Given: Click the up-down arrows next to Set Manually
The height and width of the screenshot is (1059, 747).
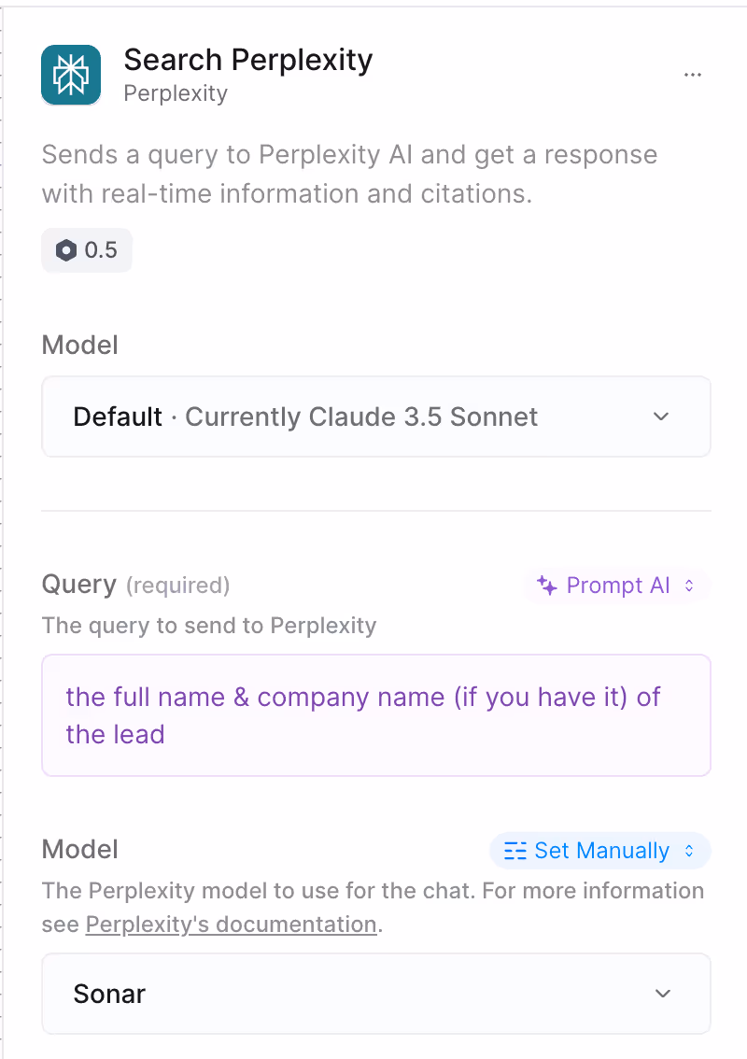Looking at the screenshot, I should [689, 851].
